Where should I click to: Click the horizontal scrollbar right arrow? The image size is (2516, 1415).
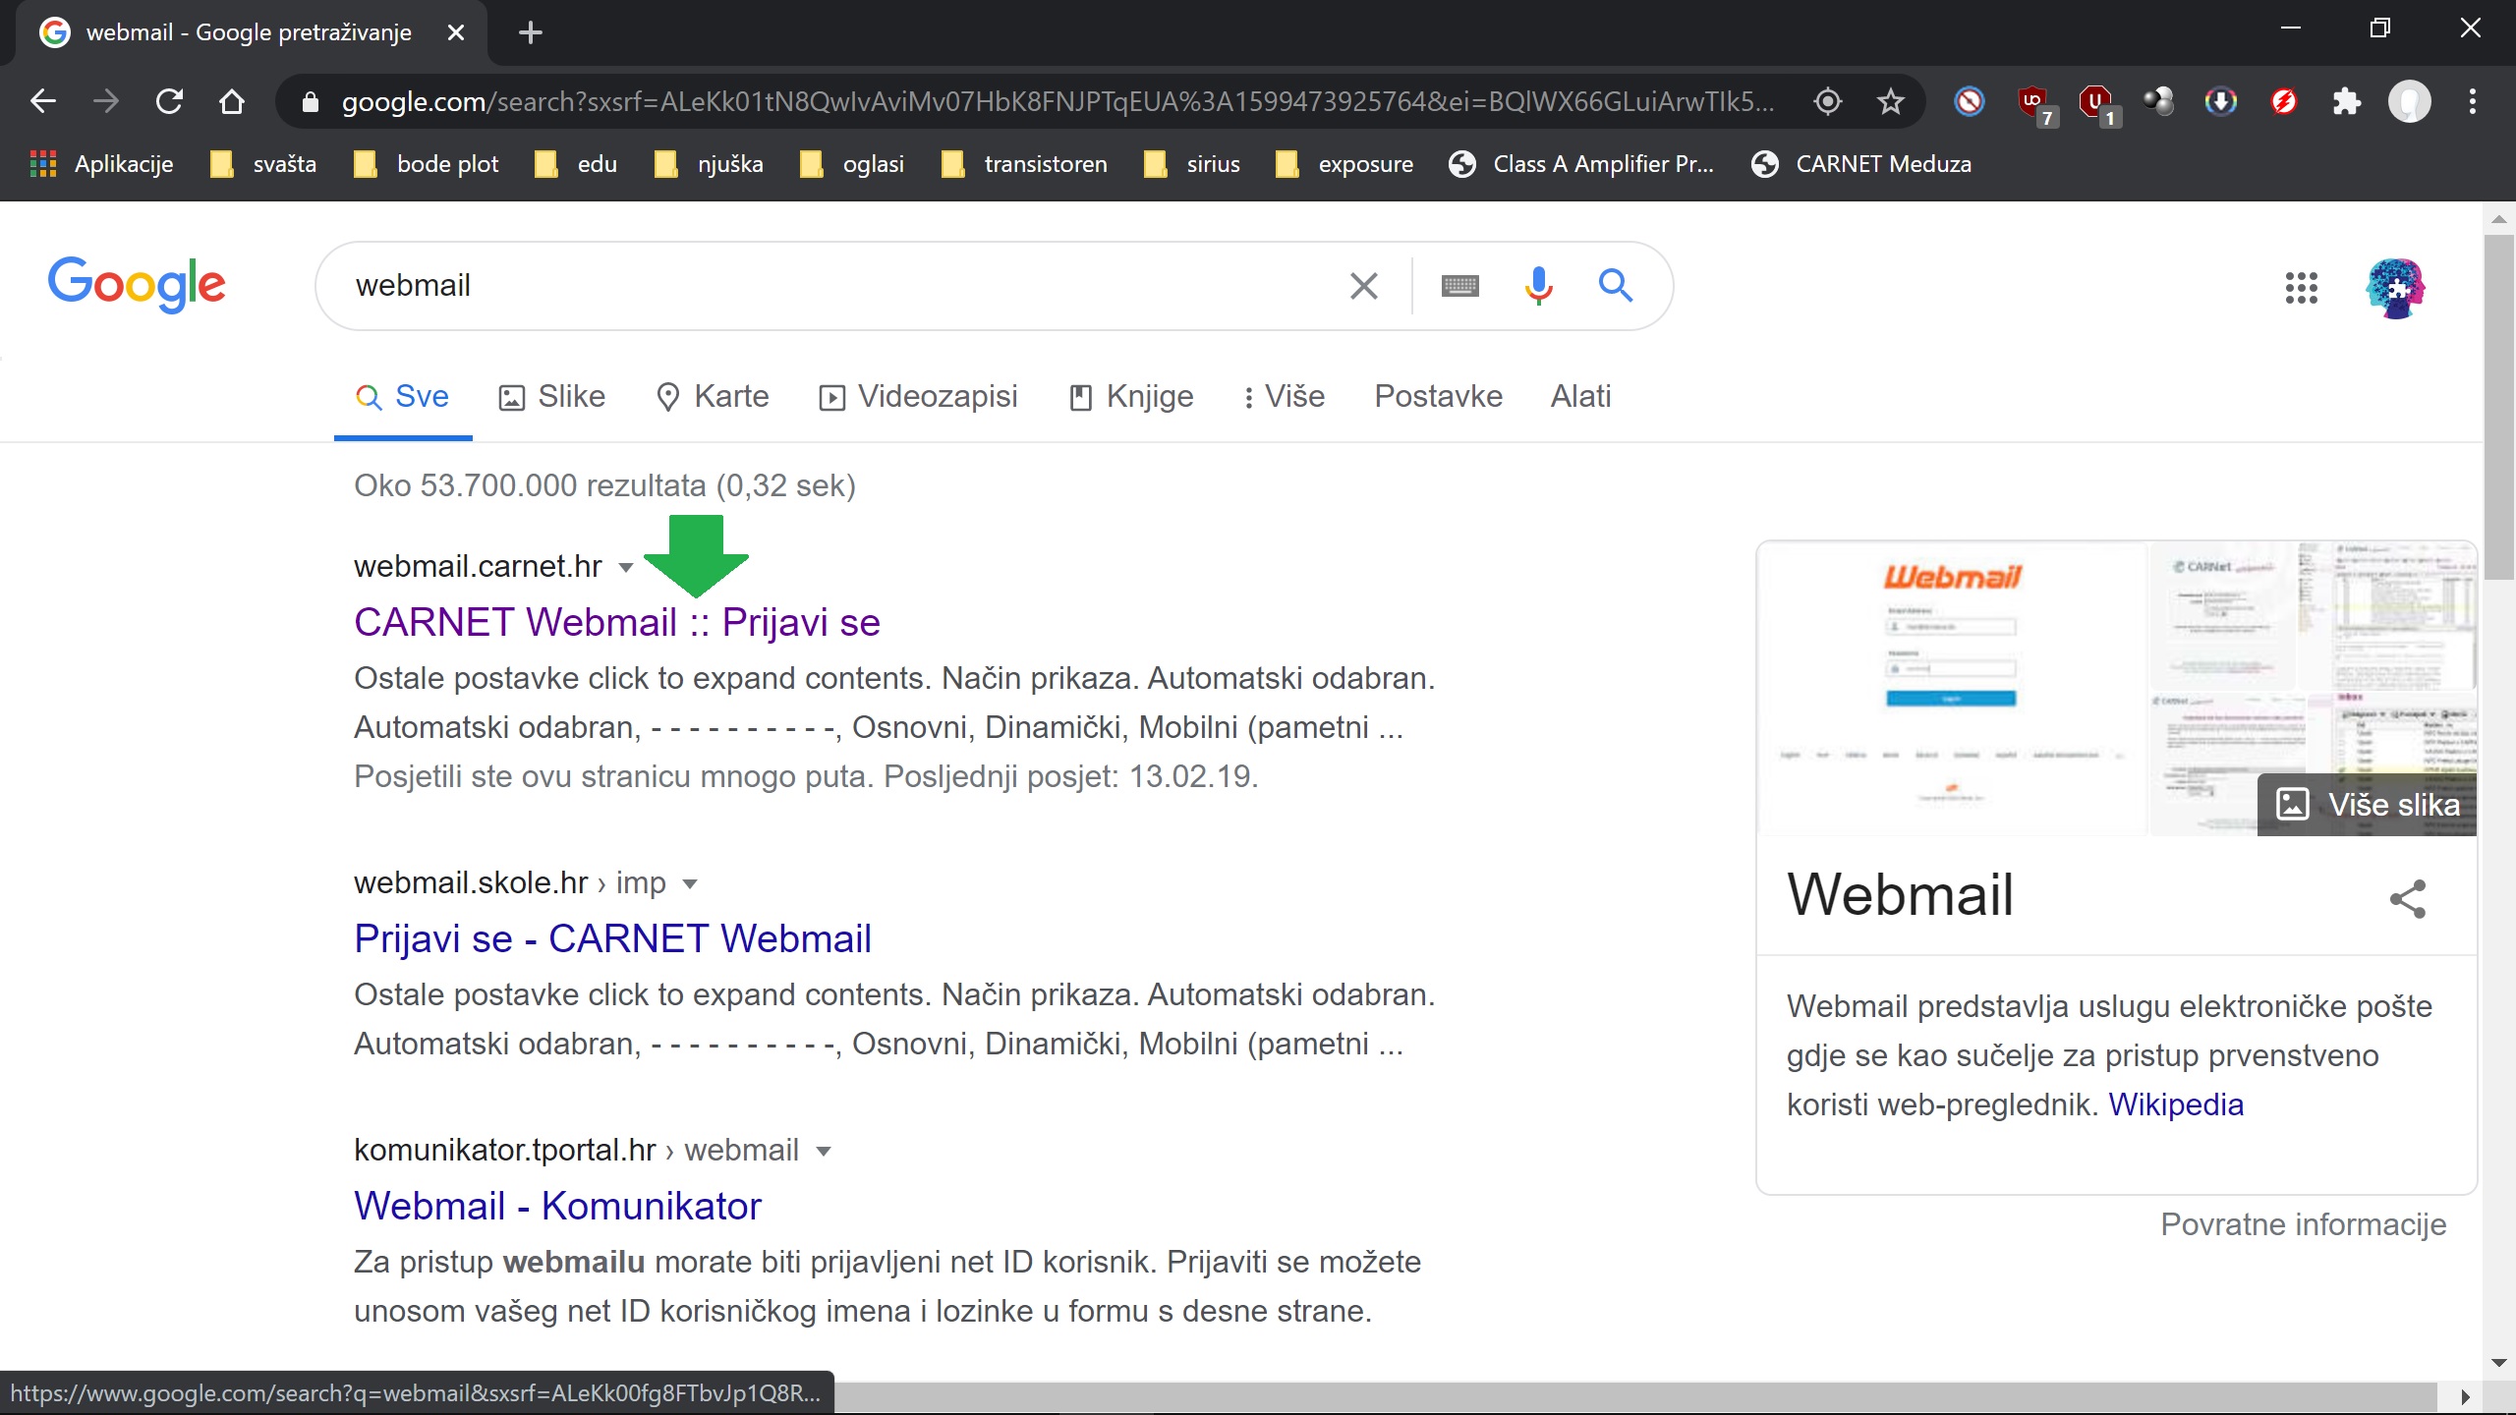pyautogui.click(x=2464, y=1397)
